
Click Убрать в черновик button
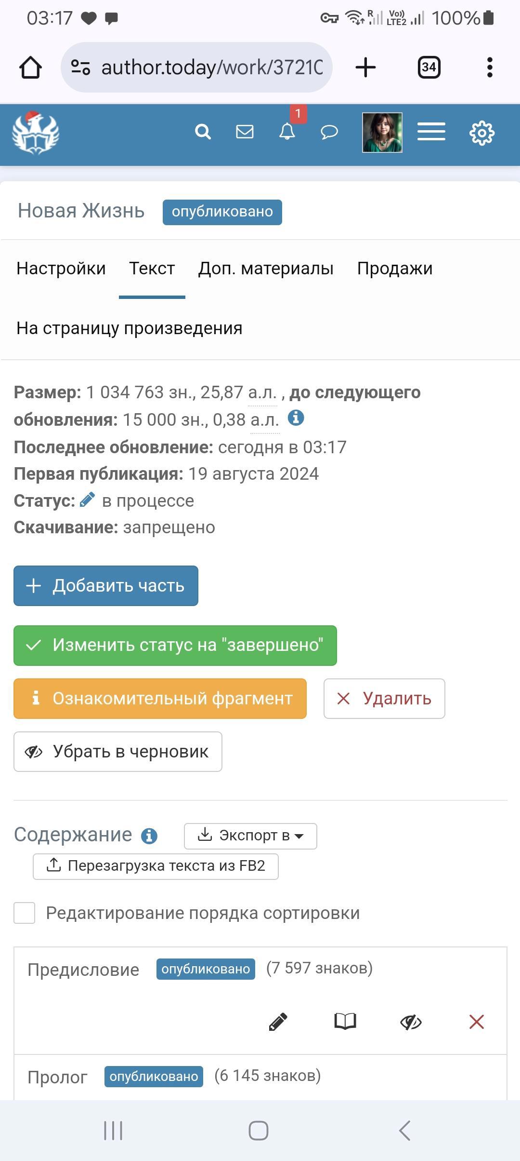[118, 752]
